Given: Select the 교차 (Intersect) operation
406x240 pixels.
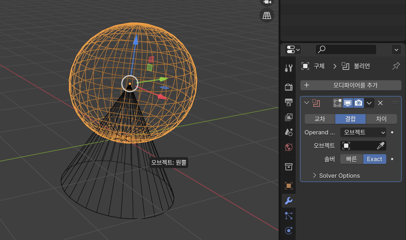Looking at the screenshot, I should [320, 119].
